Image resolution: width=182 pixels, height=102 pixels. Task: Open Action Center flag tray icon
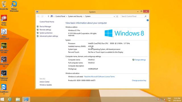pos(158,99)
